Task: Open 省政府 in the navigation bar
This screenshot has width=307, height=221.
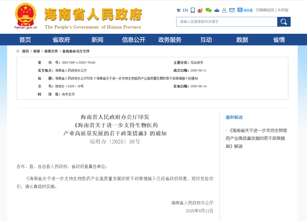Action: pos(61,40)
